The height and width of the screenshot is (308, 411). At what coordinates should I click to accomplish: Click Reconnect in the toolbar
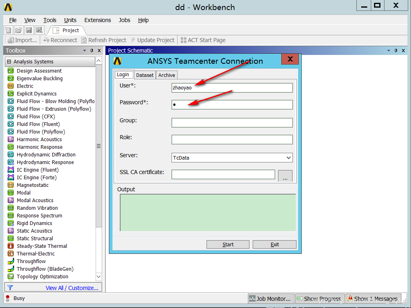point(60,40)
